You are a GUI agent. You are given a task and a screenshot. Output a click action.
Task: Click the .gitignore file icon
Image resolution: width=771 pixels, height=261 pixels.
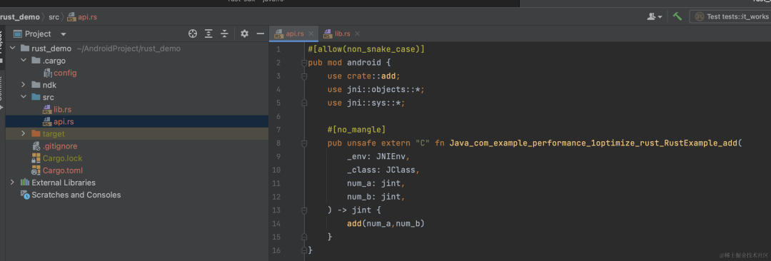pos(36,146)
